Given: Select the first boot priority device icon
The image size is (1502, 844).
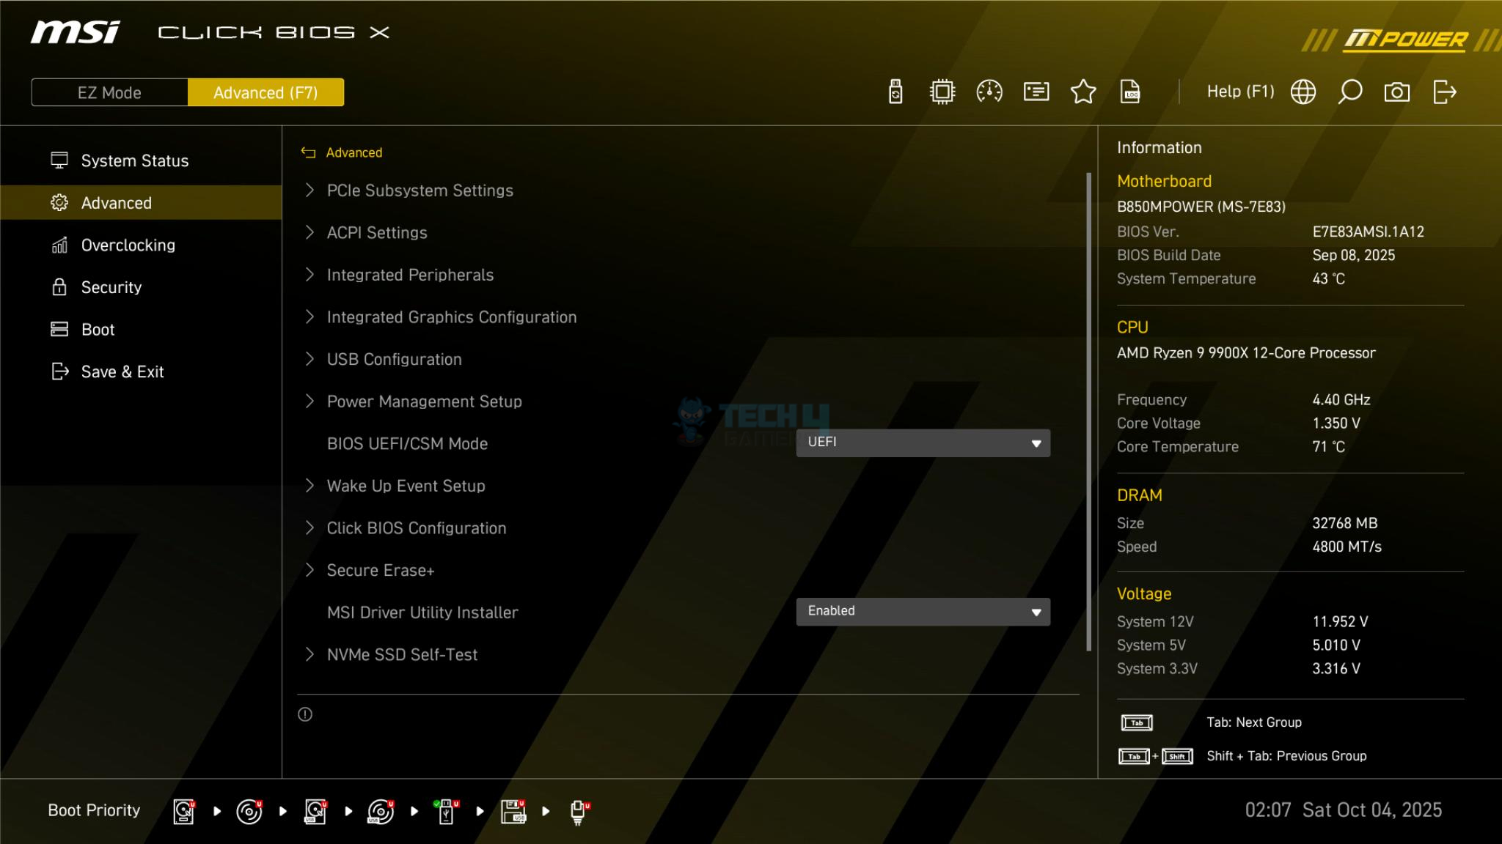Looking at the screenshot, I should [x=184, y=811].
